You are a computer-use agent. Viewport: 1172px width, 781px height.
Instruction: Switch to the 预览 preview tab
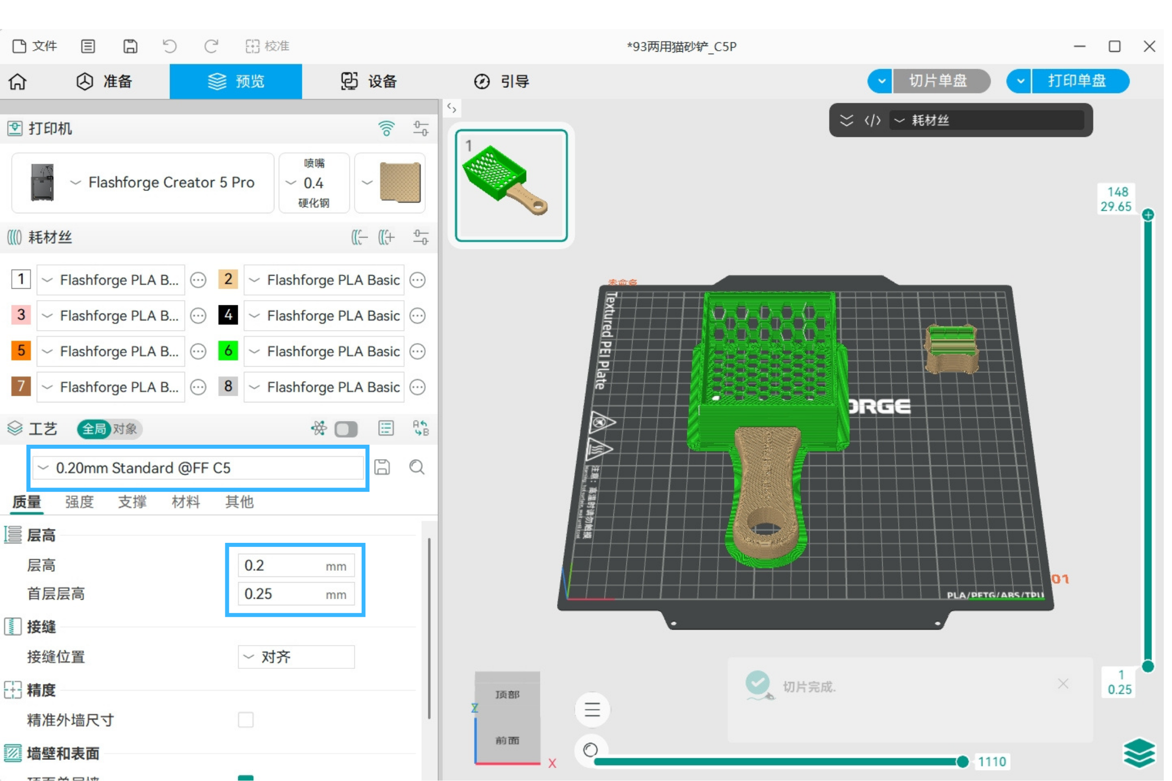[x=236, y=82]
